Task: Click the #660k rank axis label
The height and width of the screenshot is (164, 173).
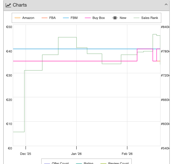Action: (x=165, y=100)
